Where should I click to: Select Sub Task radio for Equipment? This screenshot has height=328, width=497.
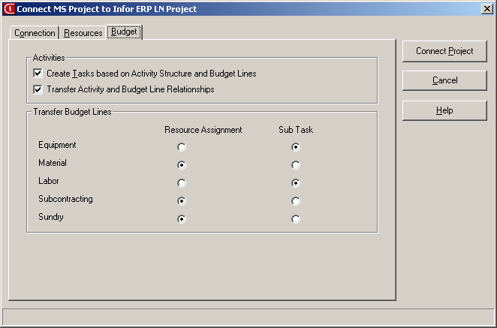296,147
